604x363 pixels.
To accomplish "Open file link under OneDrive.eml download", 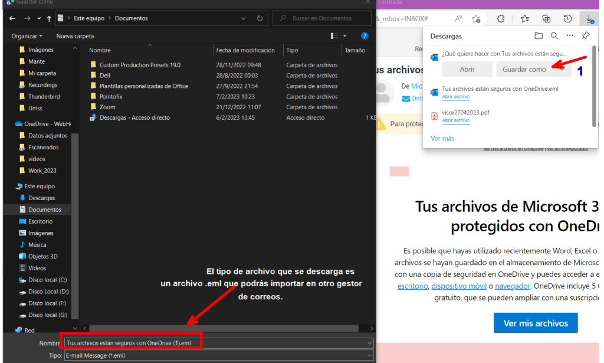I will (x=456, y=97).
